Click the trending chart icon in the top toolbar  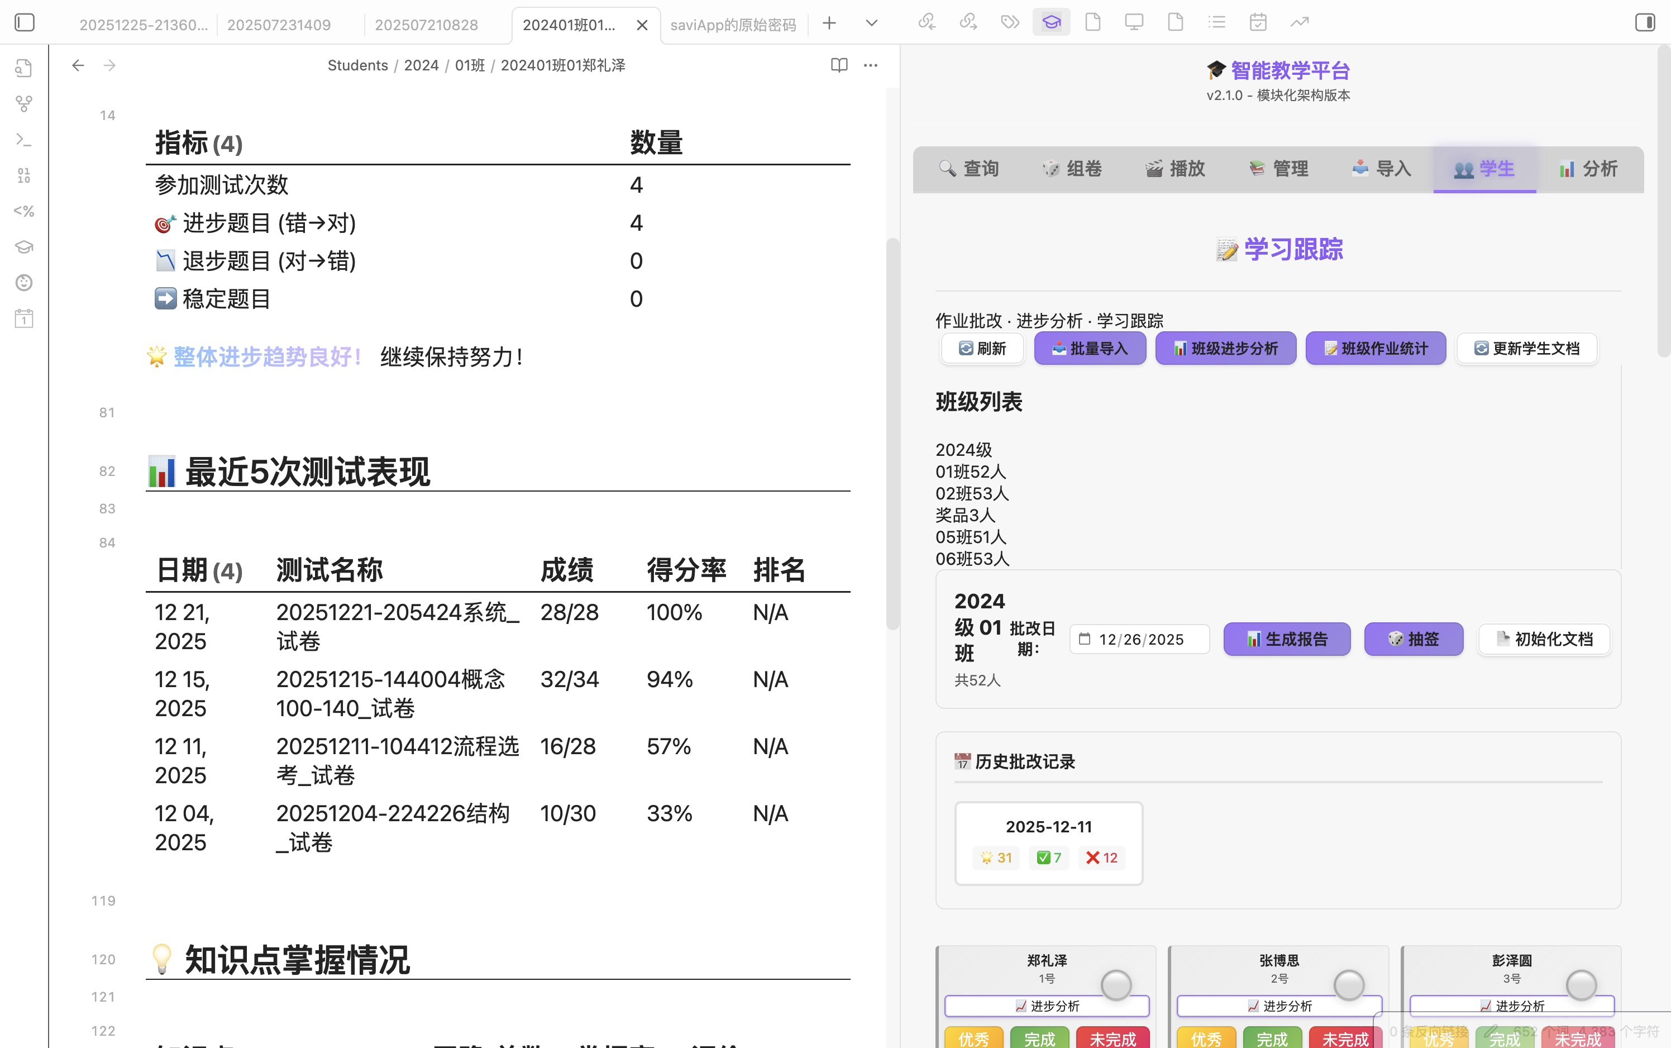pyautogui.click(x=1298, y=21)
